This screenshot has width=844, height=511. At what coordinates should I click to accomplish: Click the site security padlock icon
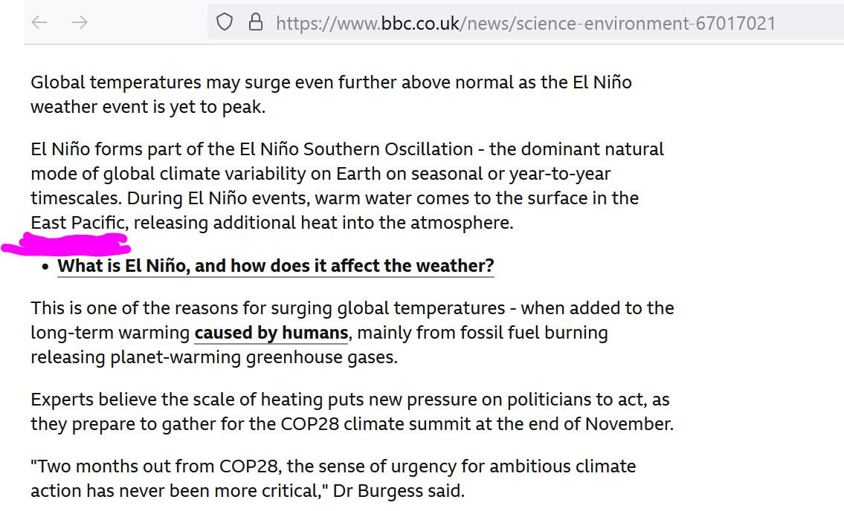coord(256,22)
